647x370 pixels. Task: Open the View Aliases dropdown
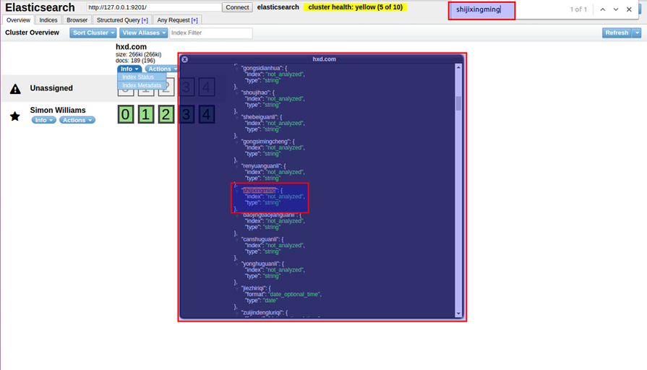(x=144, y=33)
